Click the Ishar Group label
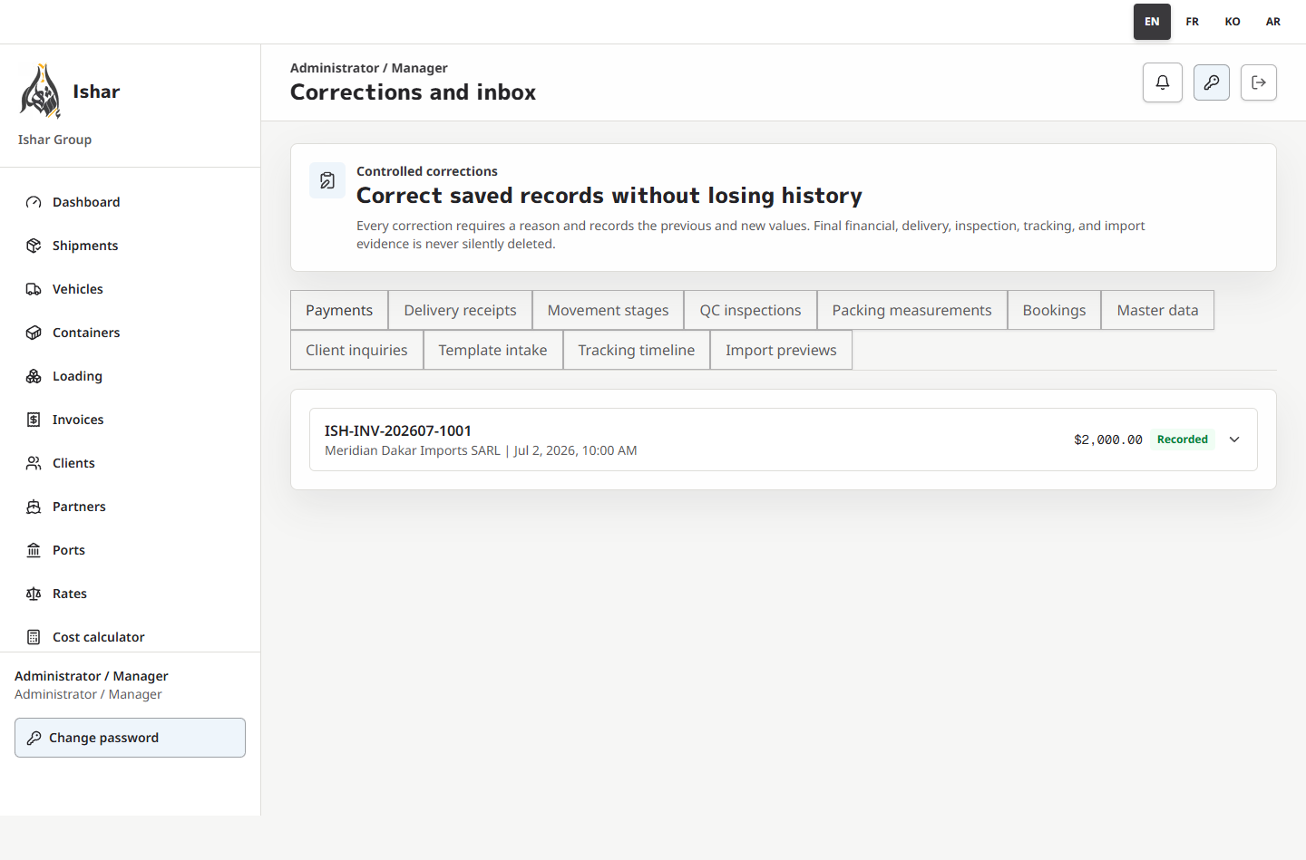 (54, 140)
